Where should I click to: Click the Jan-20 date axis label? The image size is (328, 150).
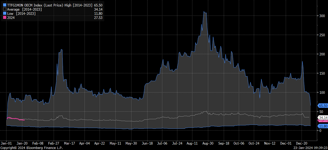click(x=22, y=143)
